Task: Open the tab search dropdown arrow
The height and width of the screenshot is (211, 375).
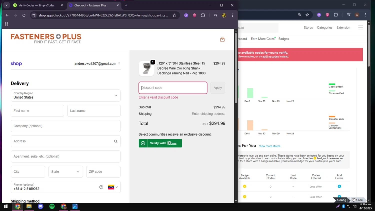Action: tap(6, 5)
